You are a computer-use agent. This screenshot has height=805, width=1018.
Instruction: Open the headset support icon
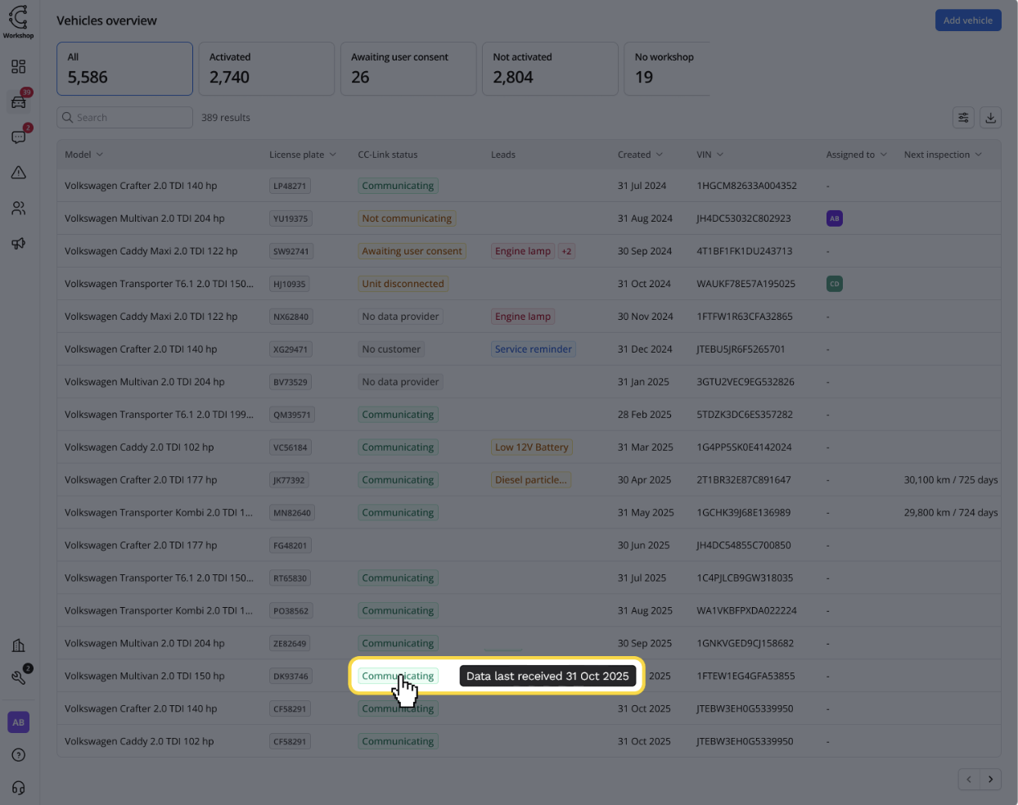(x=18, y=788)
